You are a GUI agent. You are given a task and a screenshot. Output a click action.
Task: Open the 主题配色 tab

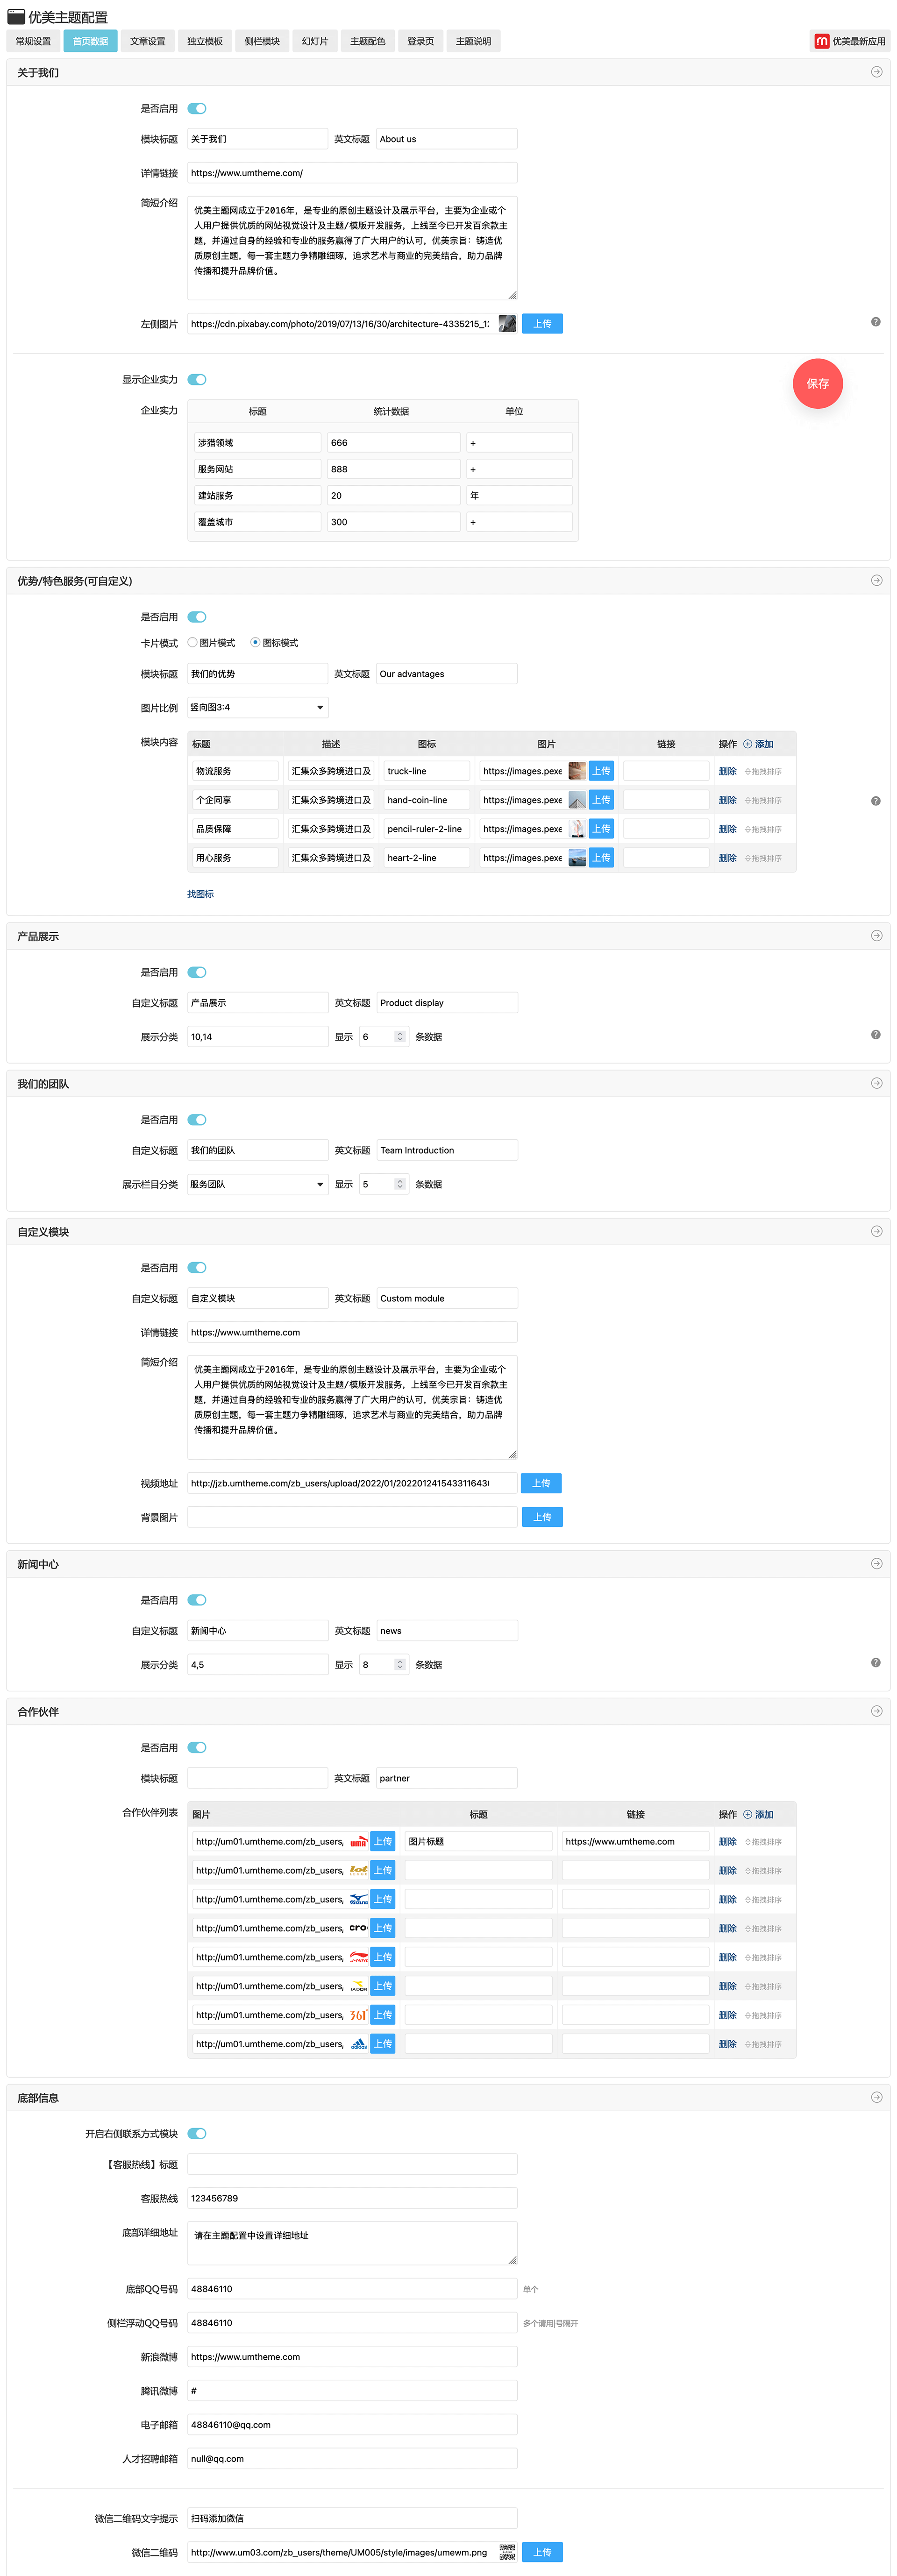coord(367,41)
